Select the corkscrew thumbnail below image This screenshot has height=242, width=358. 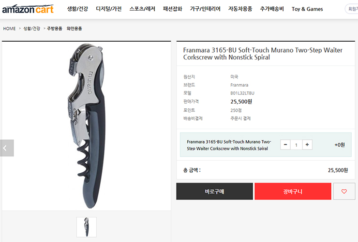tap(86, 227)
